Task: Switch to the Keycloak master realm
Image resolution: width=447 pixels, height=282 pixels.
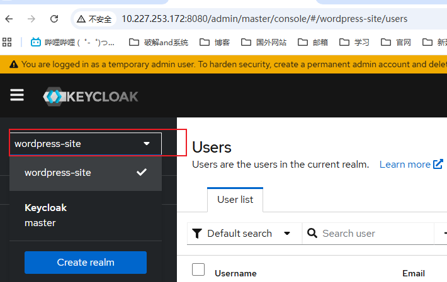Action: (86, 215)
